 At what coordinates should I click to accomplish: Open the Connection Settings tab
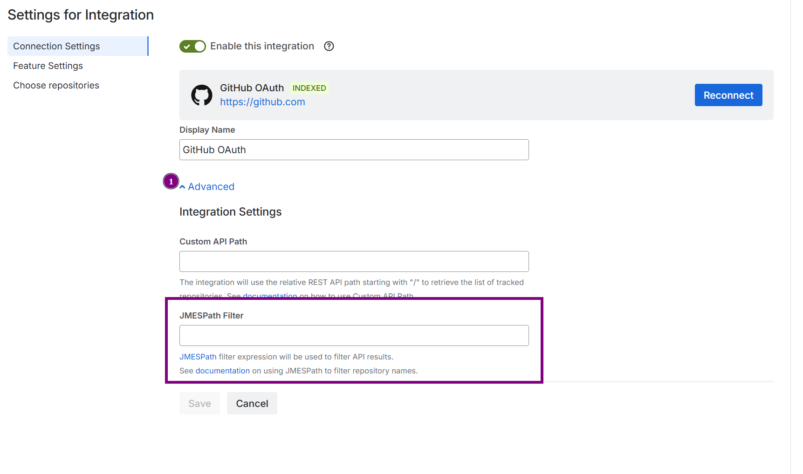56,46
